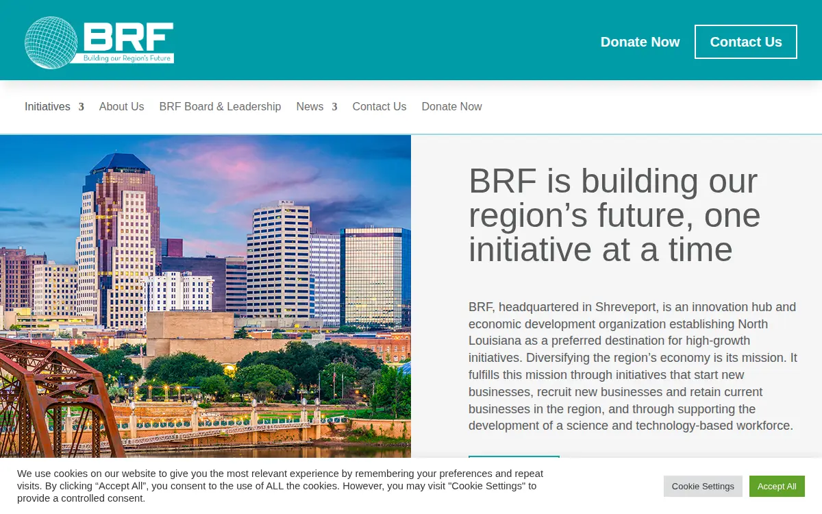
Task: Open BRF Board & Leadership menu item
Action: tap(220, 107)
